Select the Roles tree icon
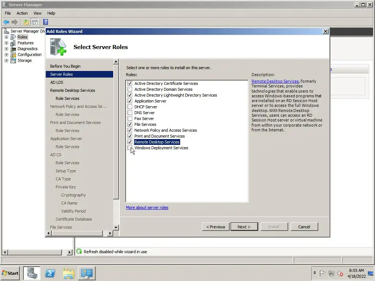Screen dimensions: 375x281 13,37
